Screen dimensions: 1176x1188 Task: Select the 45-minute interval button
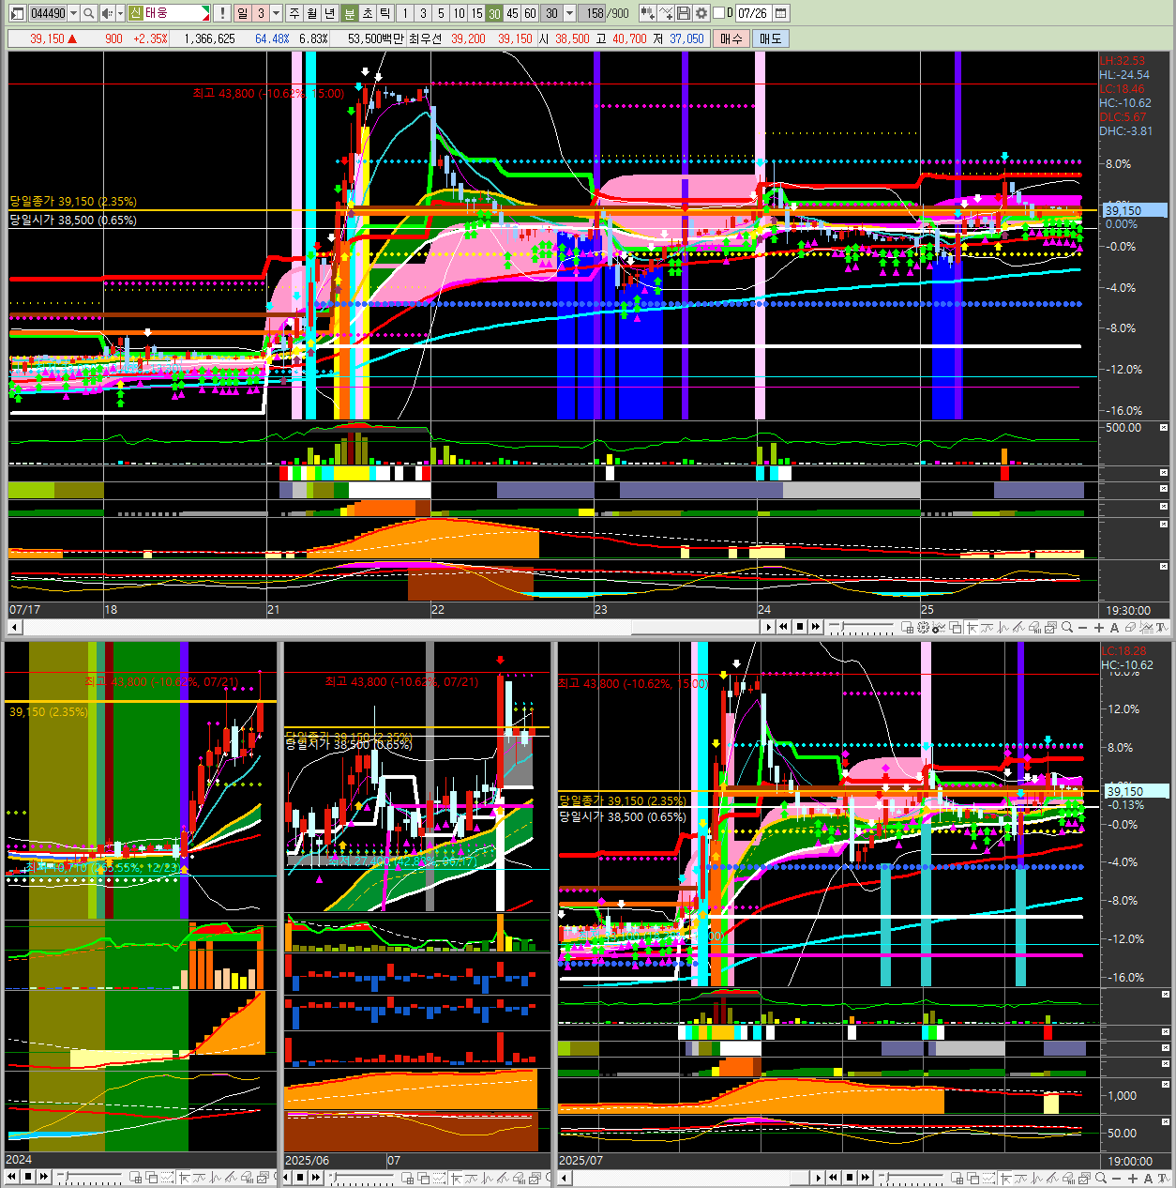click(512, 13)
